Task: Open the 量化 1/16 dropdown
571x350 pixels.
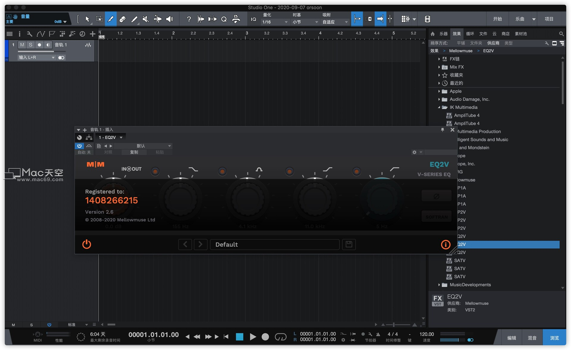Action: [x=275, y=22]
